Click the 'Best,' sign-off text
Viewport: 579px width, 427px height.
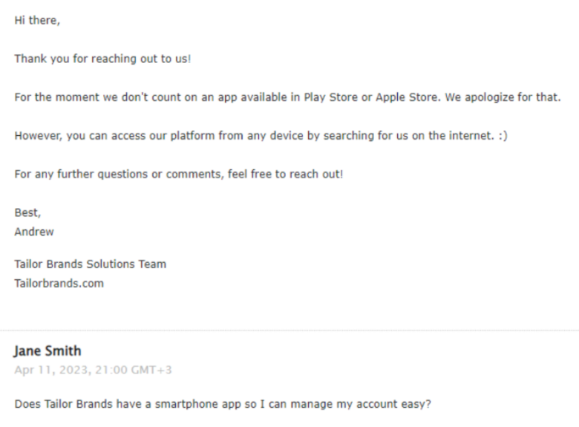pyautogui.click(x=27, y=213)
